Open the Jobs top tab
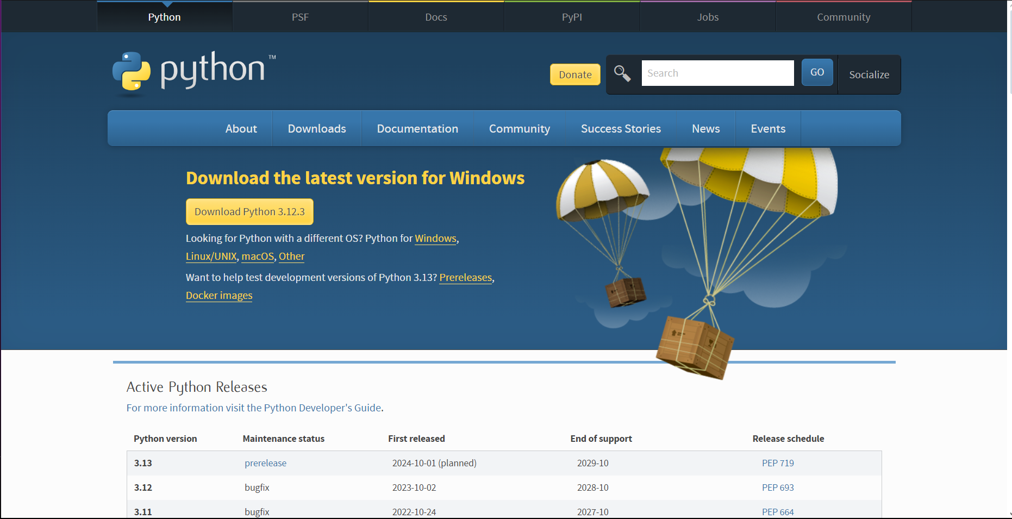This screenshot has width=1012, height=519. click(708, 17)
